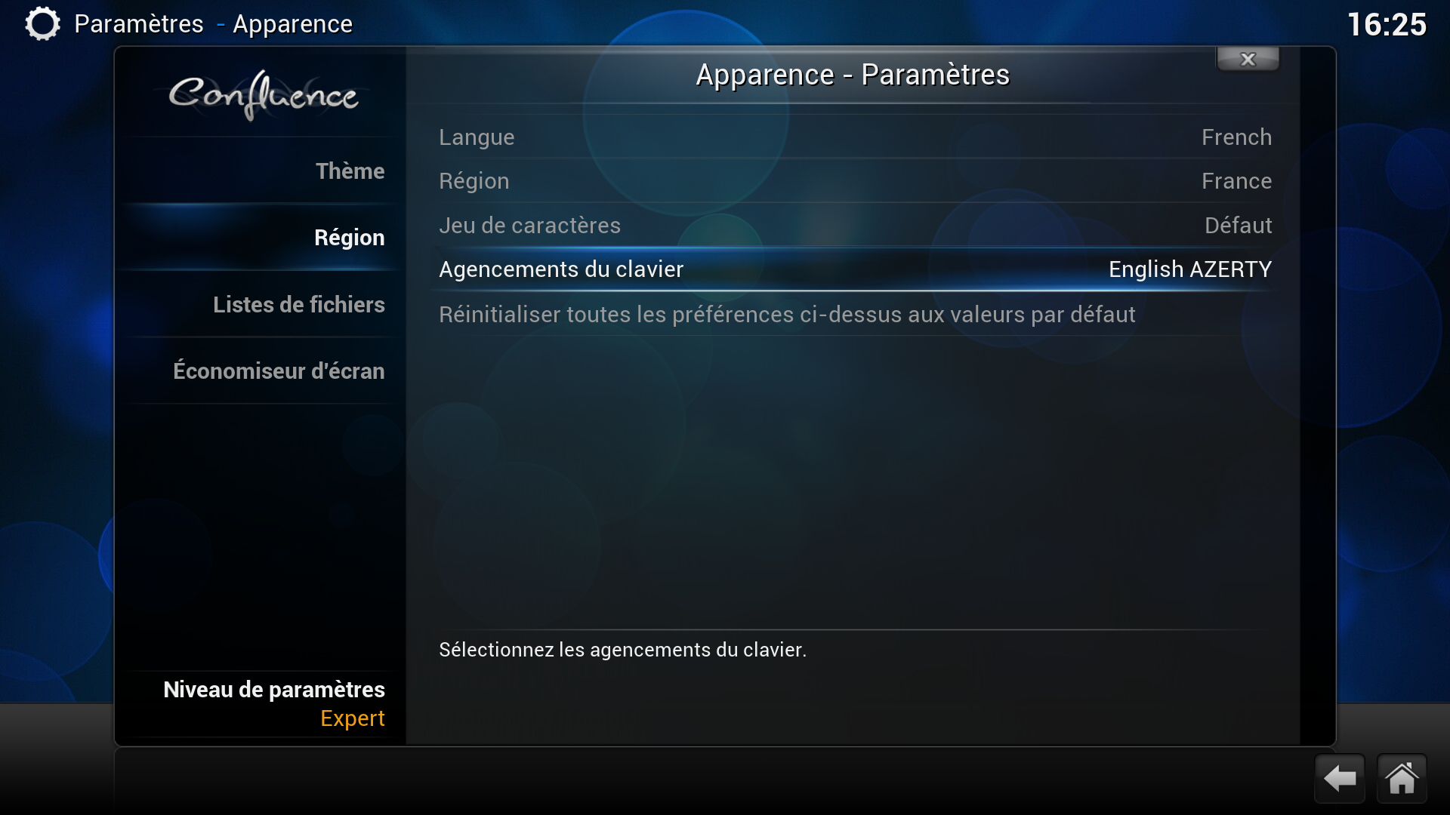Viewport: 1450px width, 815px height.
Task: Change Région value France
Action: 855,181
